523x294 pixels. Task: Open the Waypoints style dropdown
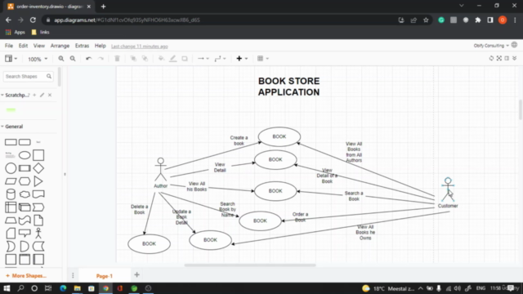pos(220,59)
